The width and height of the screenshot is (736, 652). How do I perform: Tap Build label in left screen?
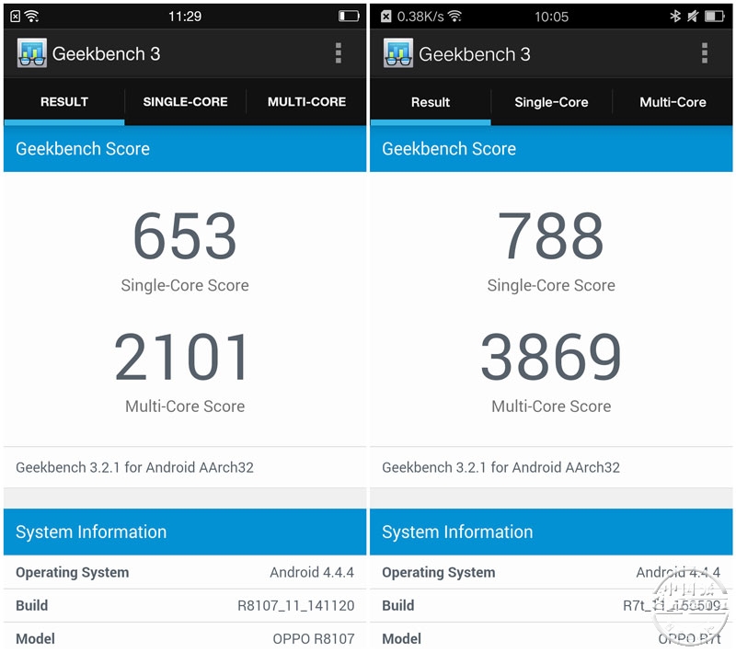coord(32,606)
